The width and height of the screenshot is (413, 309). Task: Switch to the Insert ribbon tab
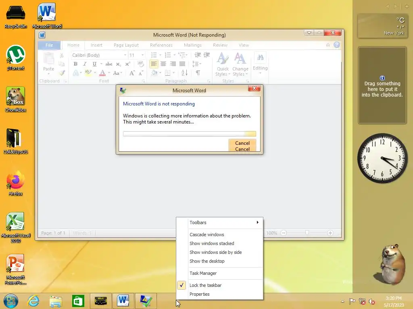[96, 45]
